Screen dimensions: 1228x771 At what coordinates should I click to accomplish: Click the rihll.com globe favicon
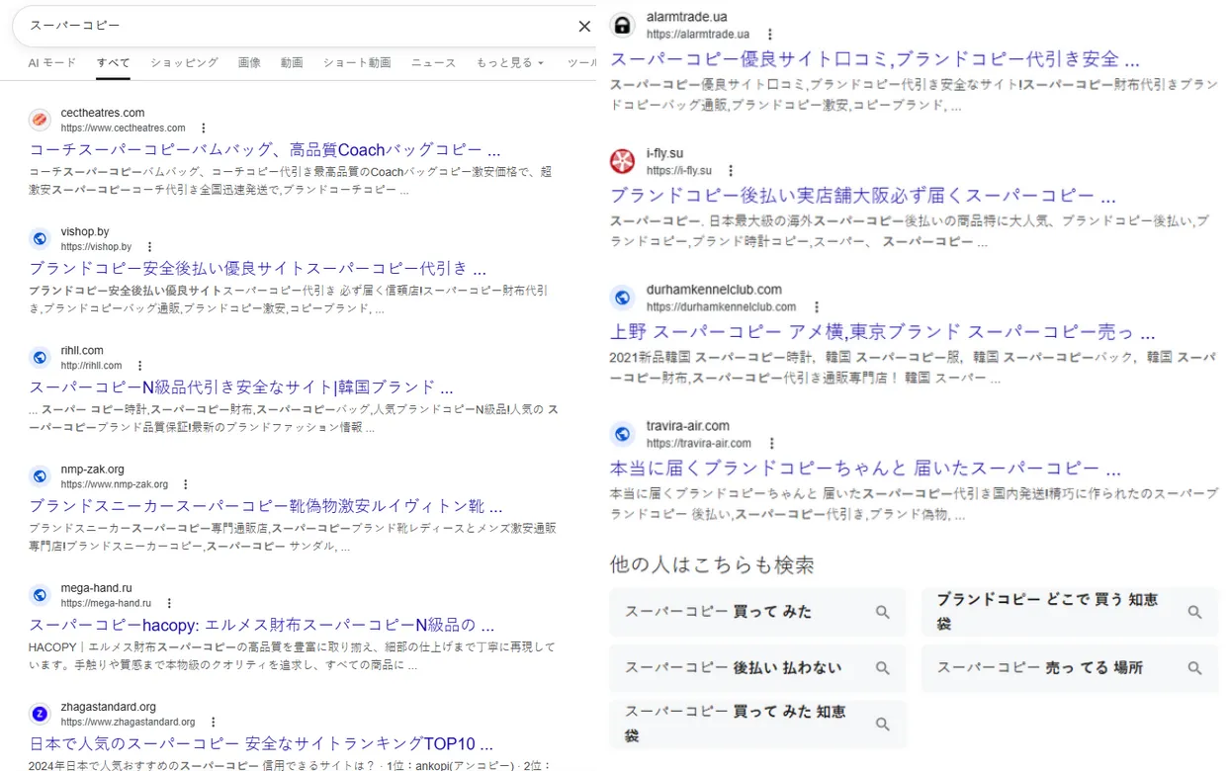[x=40, y=357]
